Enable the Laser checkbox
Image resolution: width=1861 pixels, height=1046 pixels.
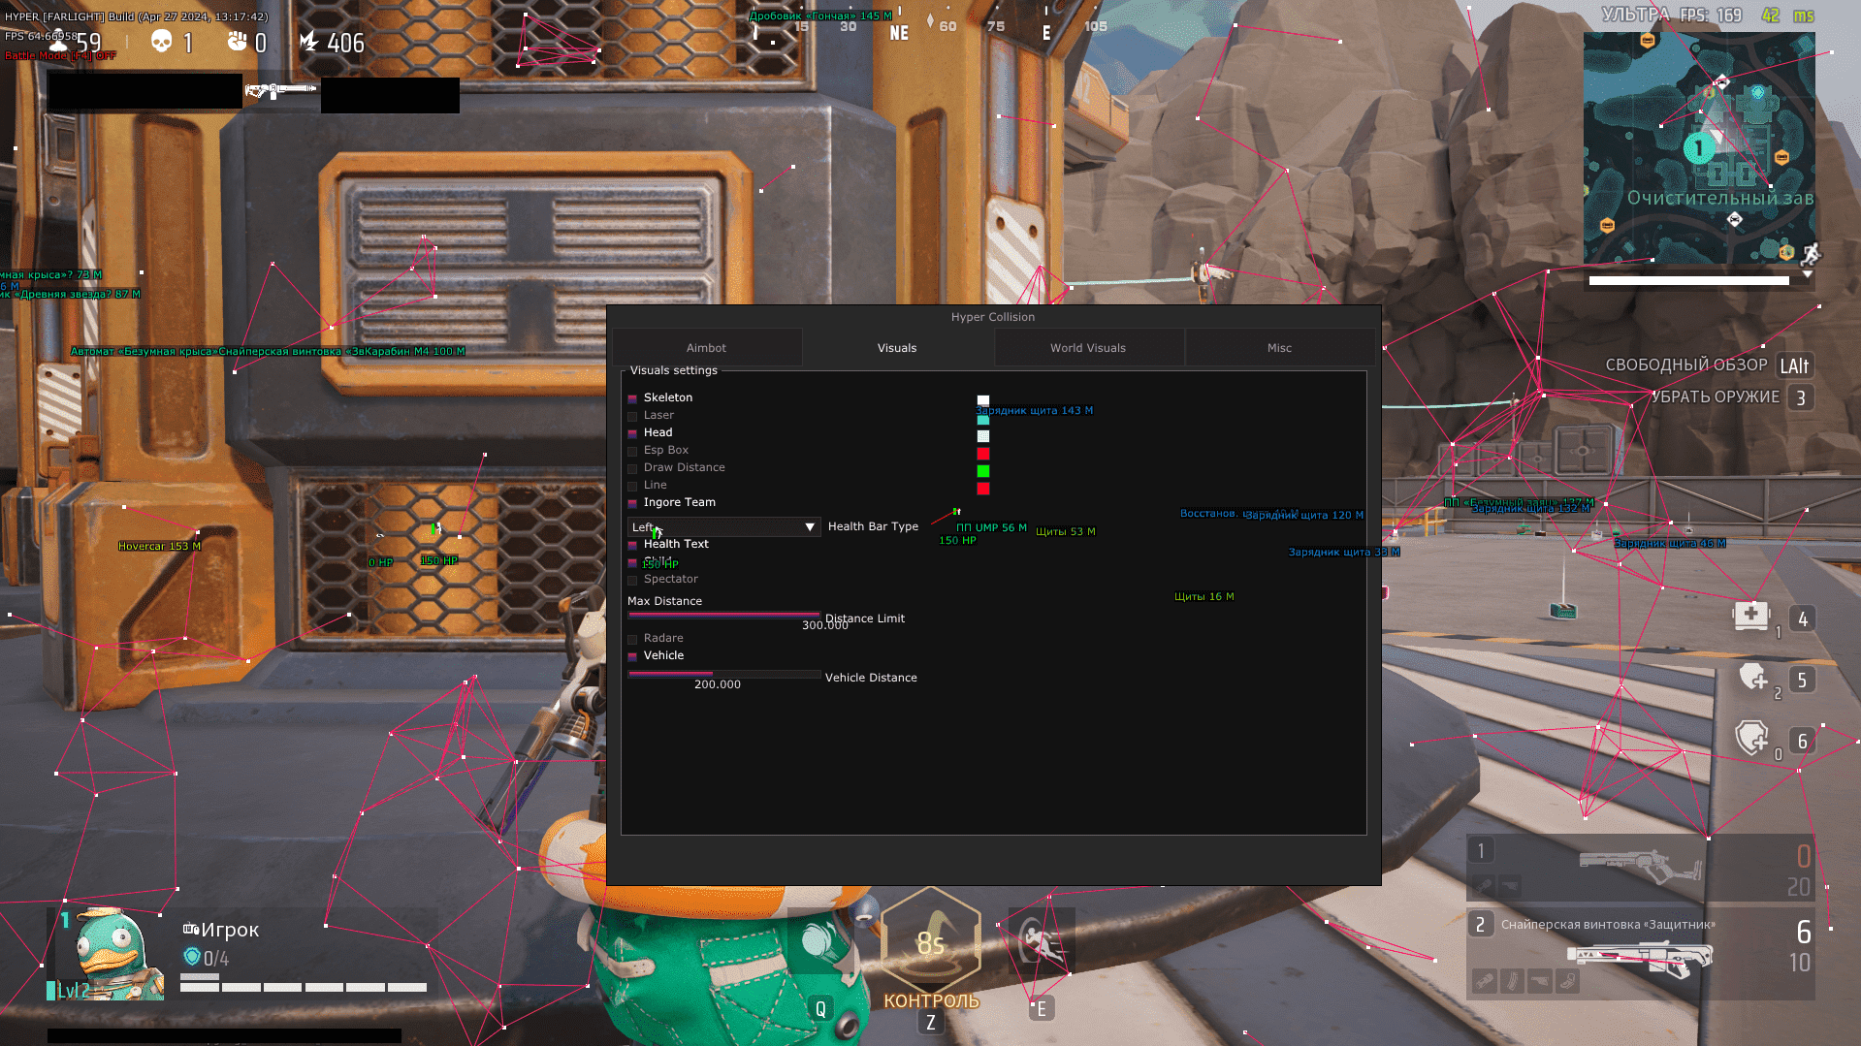[634, 415]
